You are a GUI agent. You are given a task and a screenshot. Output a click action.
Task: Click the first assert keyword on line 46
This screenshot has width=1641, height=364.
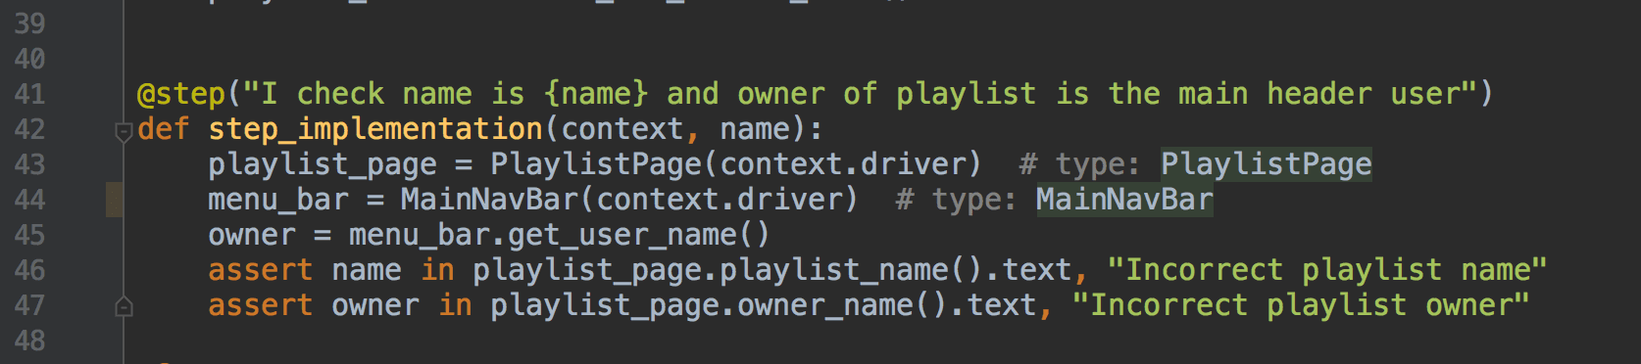click(x=261, y=270)
